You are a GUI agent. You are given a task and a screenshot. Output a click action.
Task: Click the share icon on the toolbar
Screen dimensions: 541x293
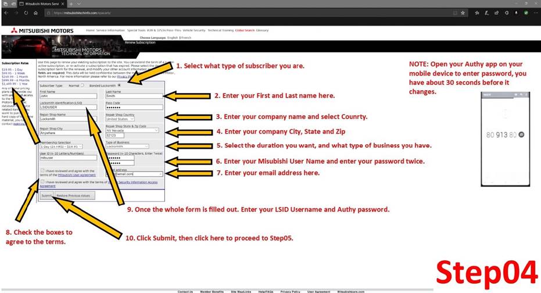click(x=496, y=13)
